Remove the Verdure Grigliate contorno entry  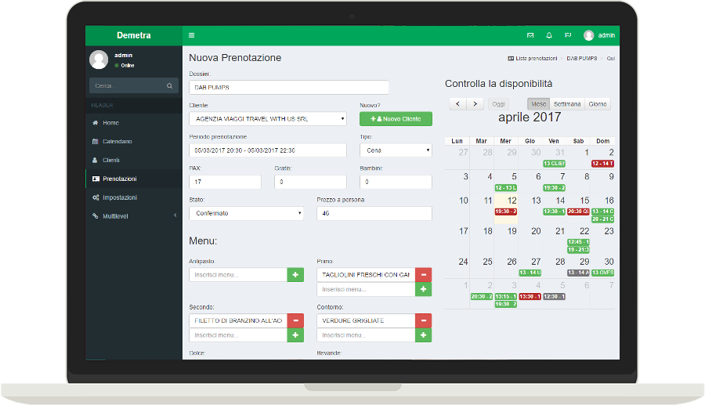click(x=424, y=320)
